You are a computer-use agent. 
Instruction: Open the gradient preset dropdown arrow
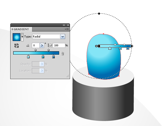point(22,37)
